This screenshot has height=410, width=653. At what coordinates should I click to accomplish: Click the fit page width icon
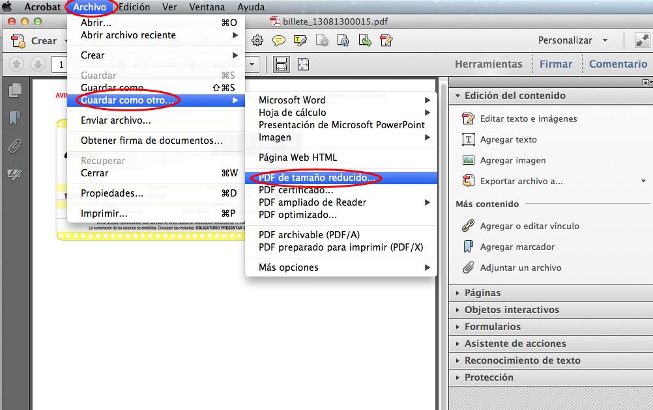point(282,64)
